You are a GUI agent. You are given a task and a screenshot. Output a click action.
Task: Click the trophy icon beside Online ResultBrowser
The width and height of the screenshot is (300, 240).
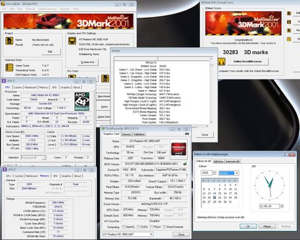tap(221, 61)
